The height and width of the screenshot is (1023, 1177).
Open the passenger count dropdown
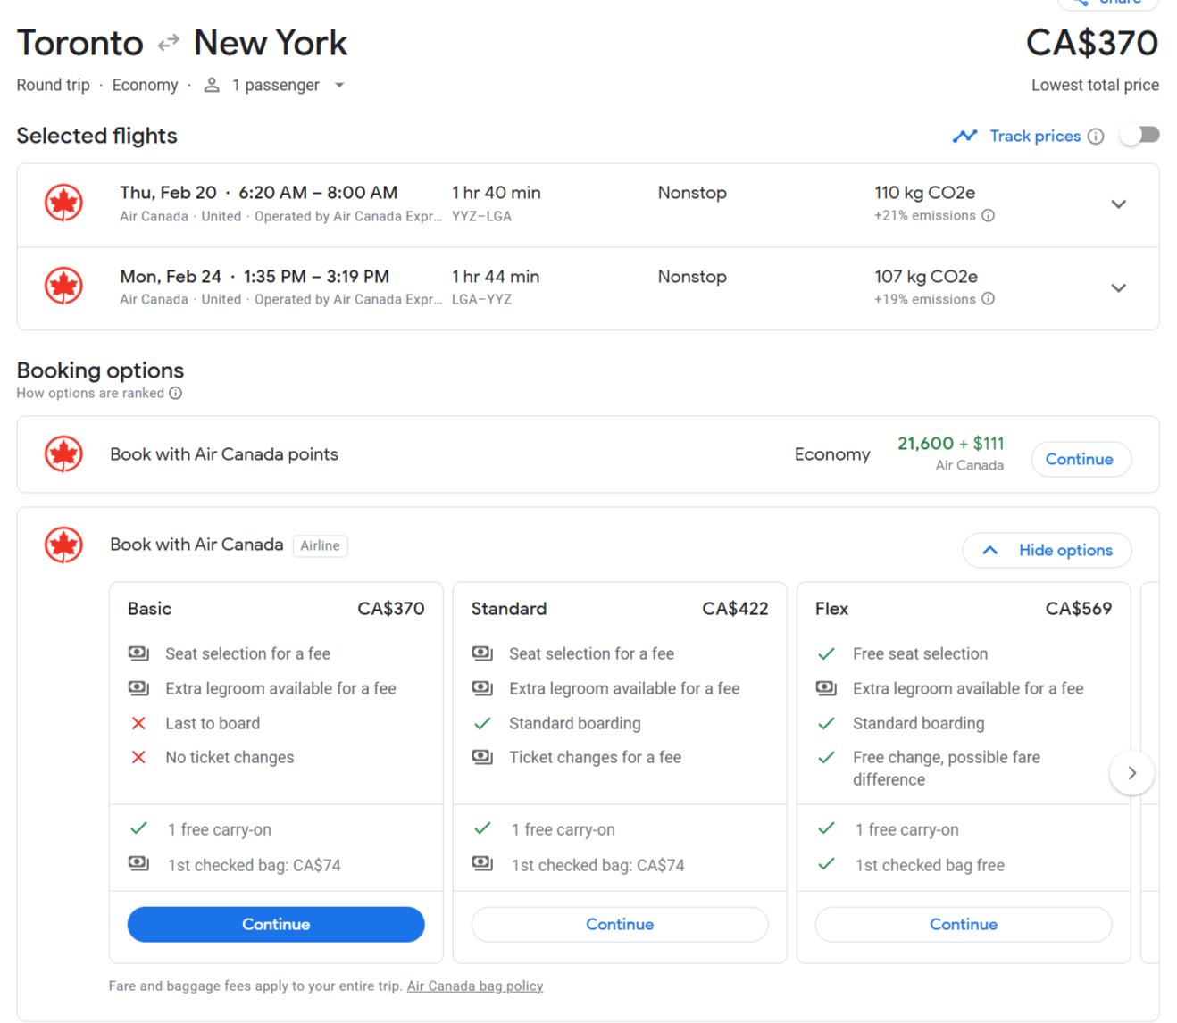tap(339, 86)
